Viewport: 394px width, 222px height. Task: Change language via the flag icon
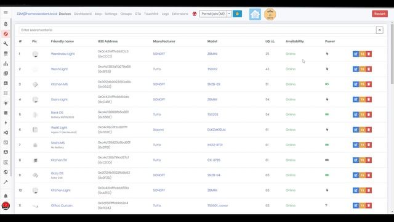[195, 14]
